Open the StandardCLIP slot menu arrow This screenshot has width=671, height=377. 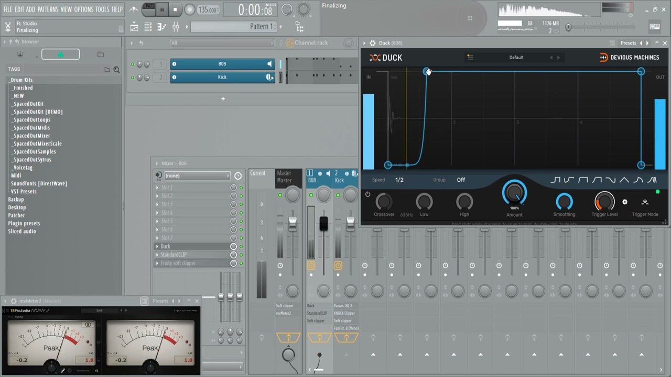[157, 254]
